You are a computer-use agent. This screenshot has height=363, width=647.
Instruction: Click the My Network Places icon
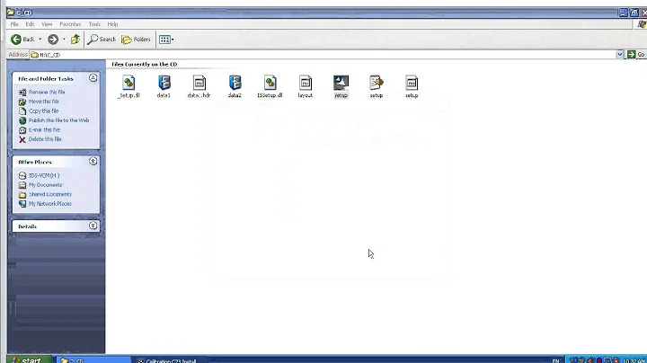tap(22, 204)
